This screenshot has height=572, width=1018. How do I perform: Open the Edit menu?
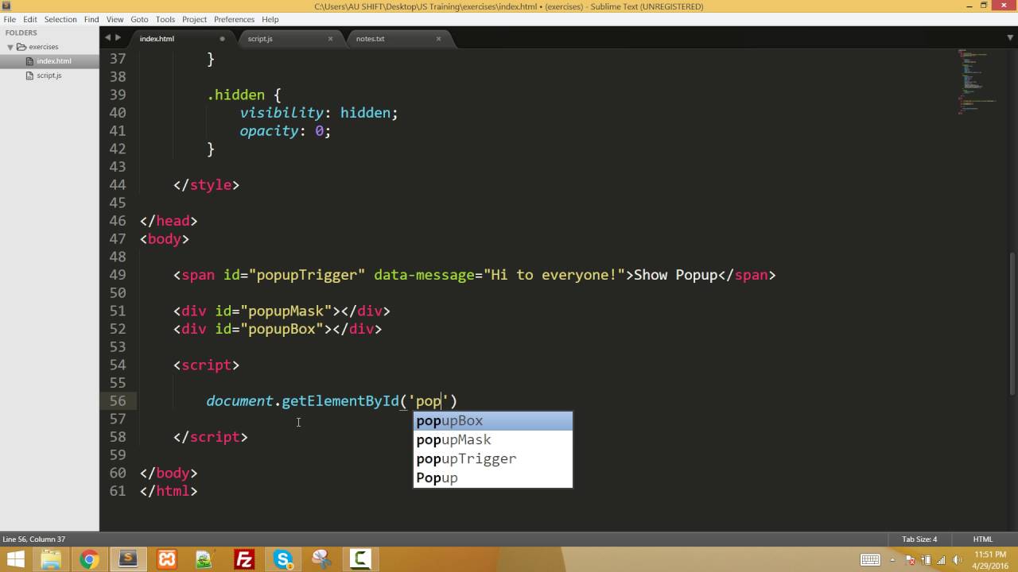[x=30, y=19]
